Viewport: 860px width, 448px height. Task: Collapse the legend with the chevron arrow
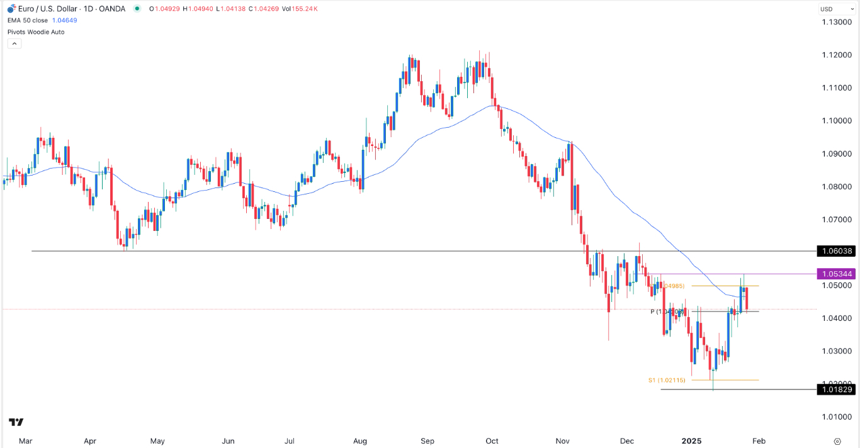(x=13, y=43)
